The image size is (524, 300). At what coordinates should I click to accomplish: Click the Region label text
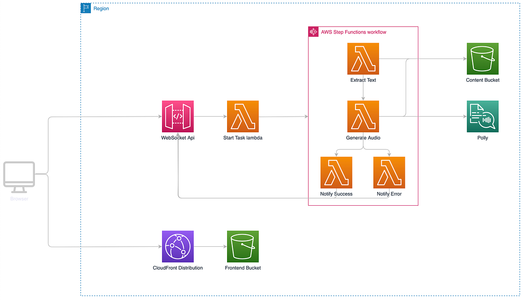point(101,8)
